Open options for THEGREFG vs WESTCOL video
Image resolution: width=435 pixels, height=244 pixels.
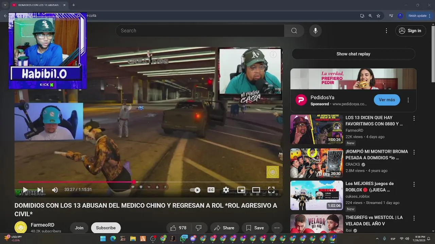point(414,218)
